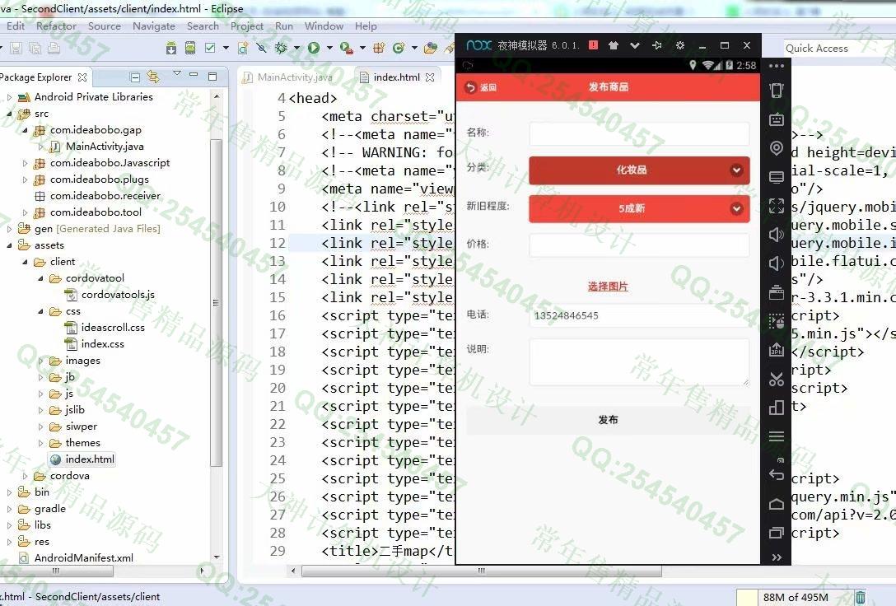Open the Refactor menu
This screenshot has width=896, height=606.
(x=56, y=26)
